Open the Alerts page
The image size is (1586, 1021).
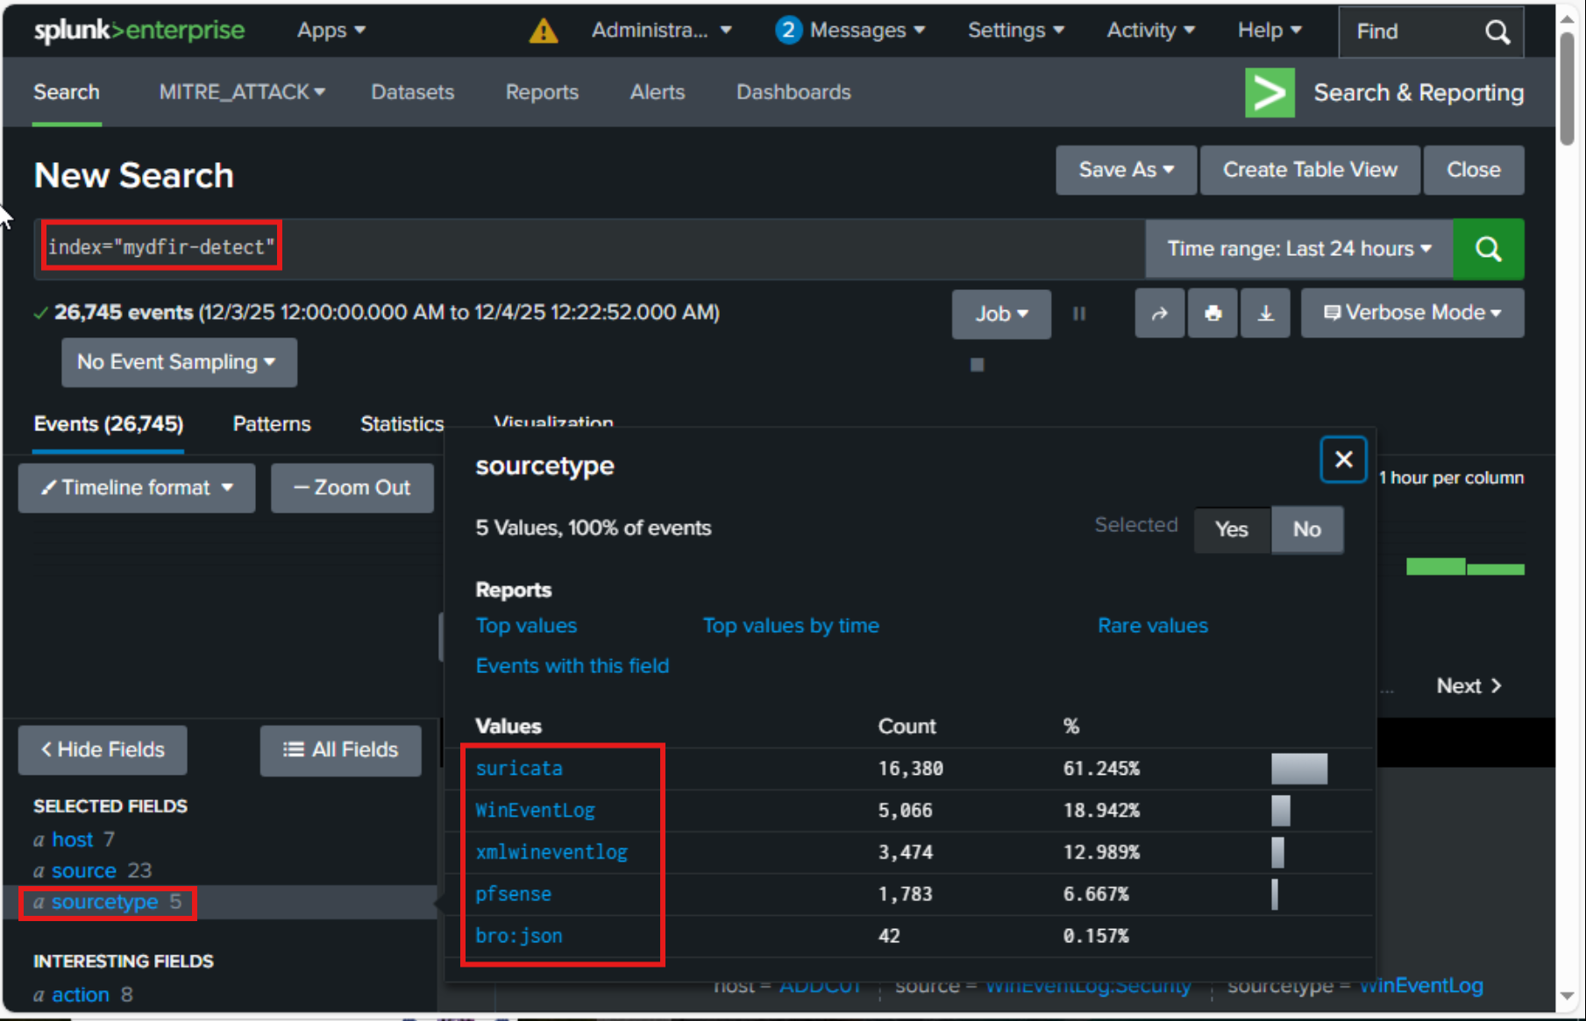click(658, 92)
